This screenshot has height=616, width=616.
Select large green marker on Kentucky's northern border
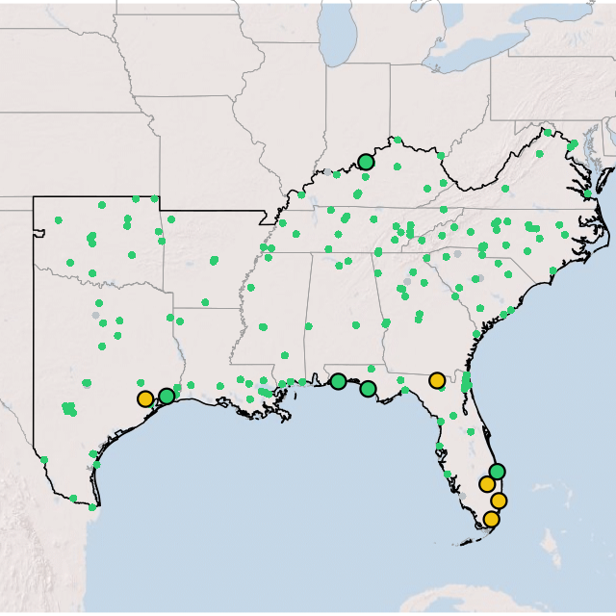point(366,162)
